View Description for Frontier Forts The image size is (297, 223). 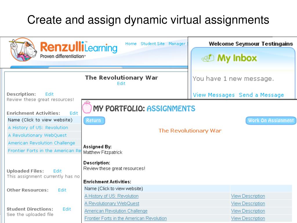tap(248, 218)
